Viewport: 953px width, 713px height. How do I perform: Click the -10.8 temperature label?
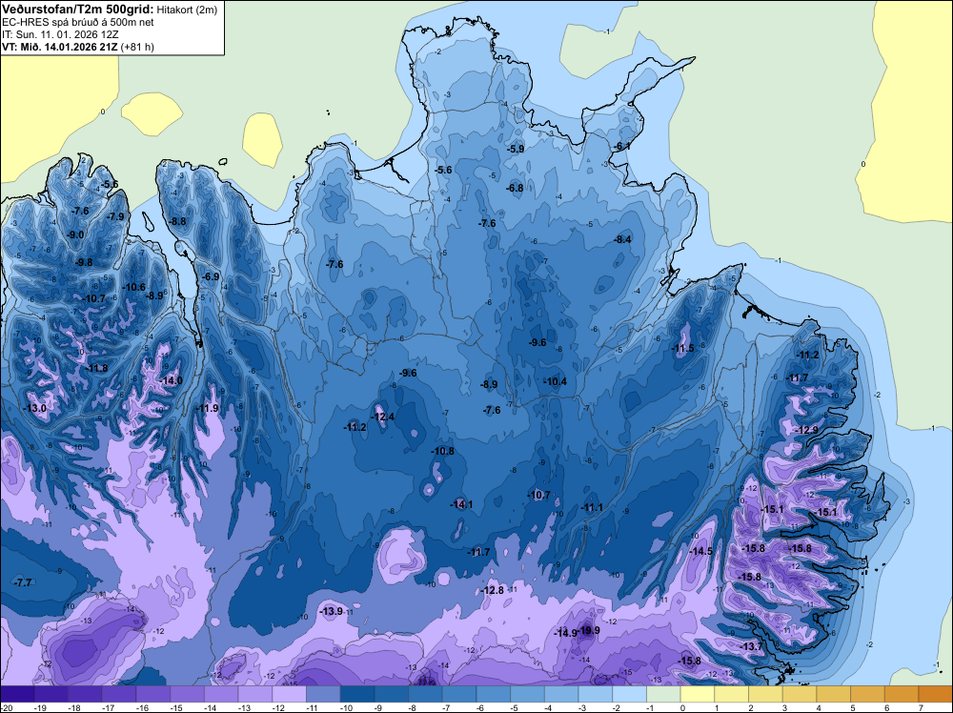442,451
